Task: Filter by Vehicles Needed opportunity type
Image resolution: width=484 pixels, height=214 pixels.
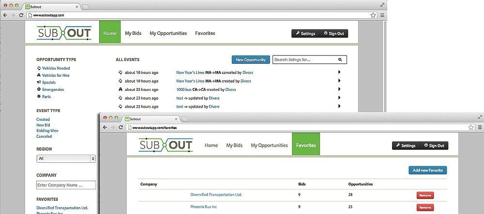Action: point(56,68)
